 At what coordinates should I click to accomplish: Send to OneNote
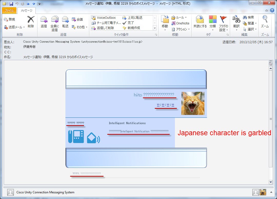pos(180,23)
